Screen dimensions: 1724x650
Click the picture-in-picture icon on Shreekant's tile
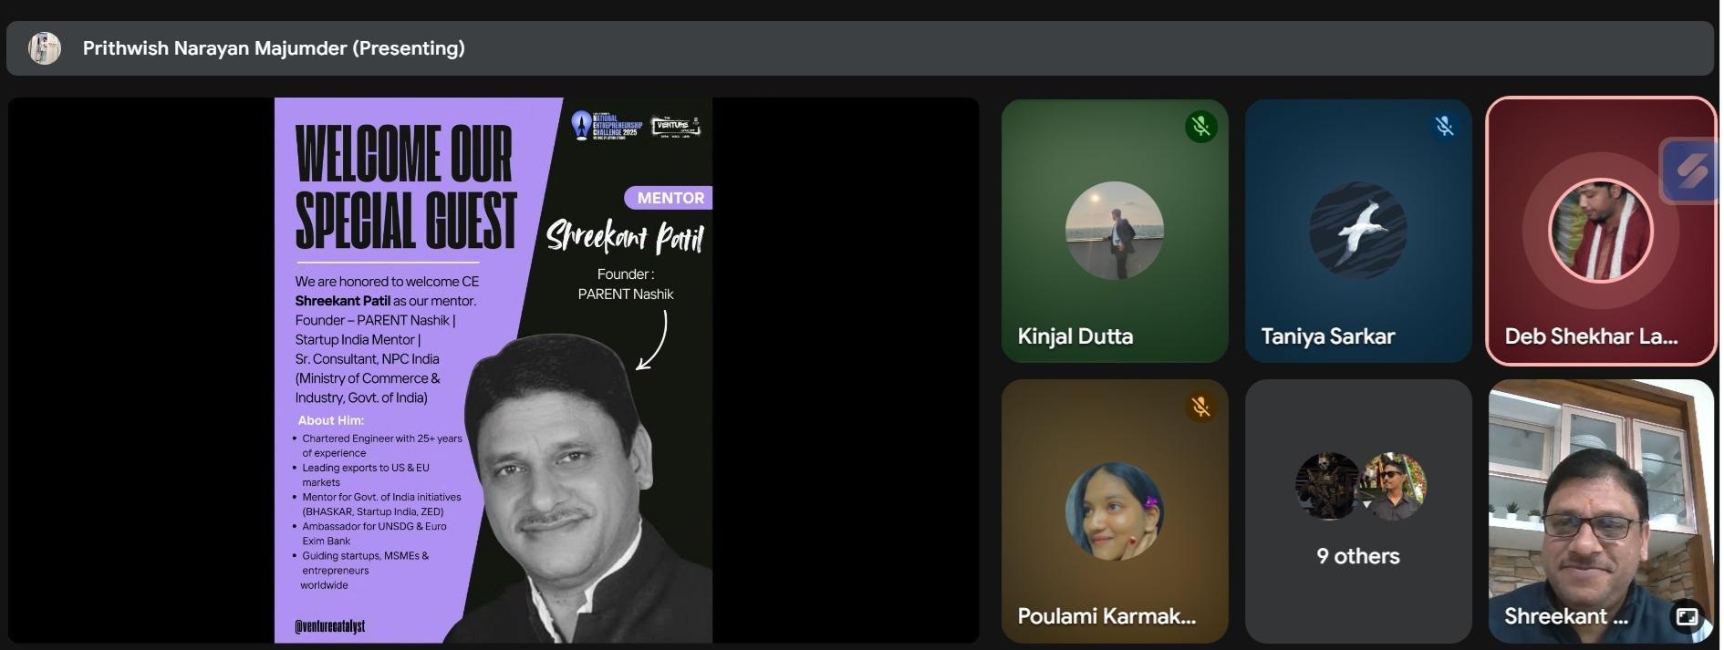click(x=1687, y=617)
